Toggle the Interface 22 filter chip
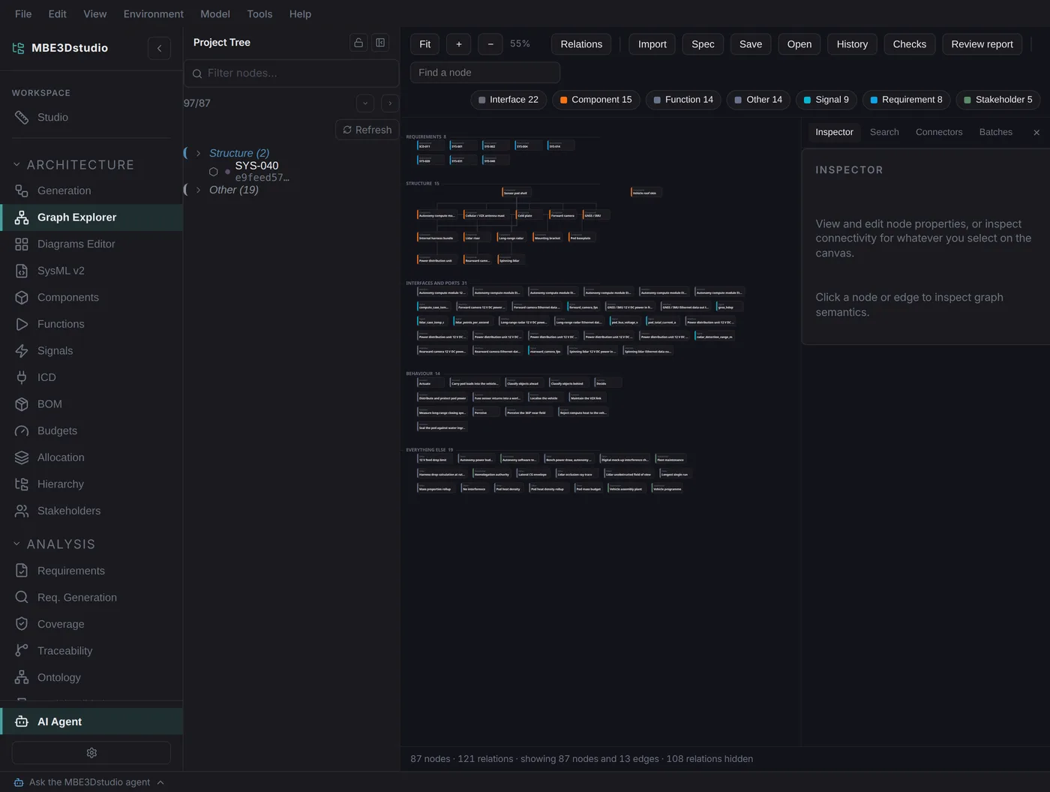Viewport: 1050px width, 792px height. (x=508, y=100)
